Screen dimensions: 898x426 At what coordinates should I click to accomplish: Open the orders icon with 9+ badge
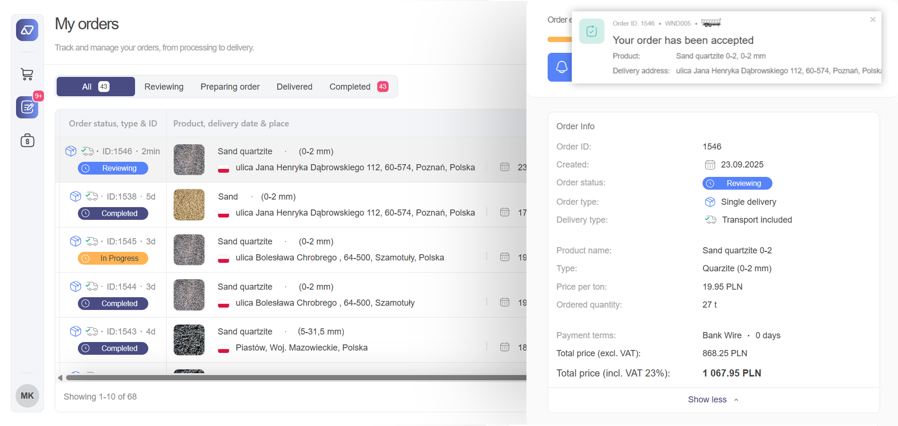click(27, 108)
